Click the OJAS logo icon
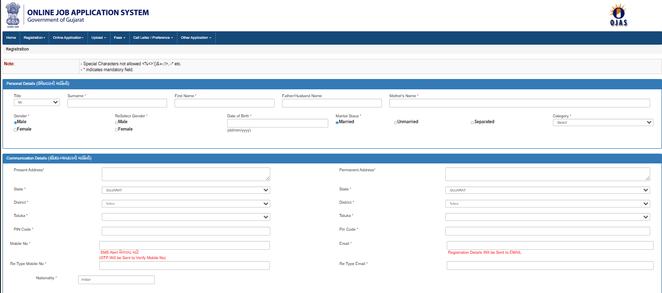 [618, 15]
